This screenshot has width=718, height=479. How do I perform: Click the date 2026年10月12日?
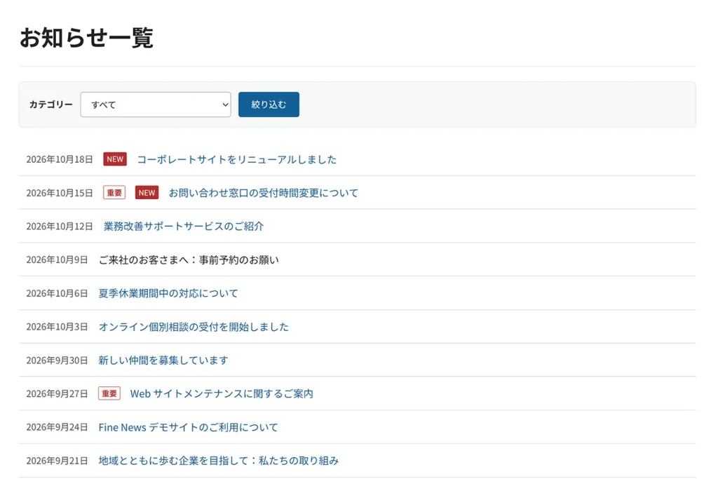pos(60,227)
